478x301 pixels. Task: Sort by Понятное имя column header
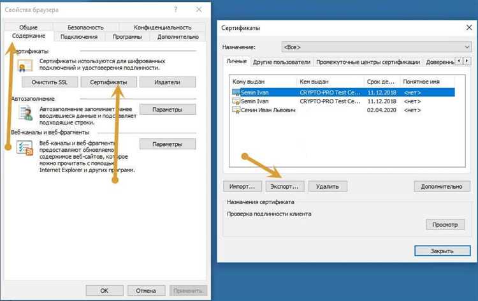pyautogui.click(x=427, y=82)
